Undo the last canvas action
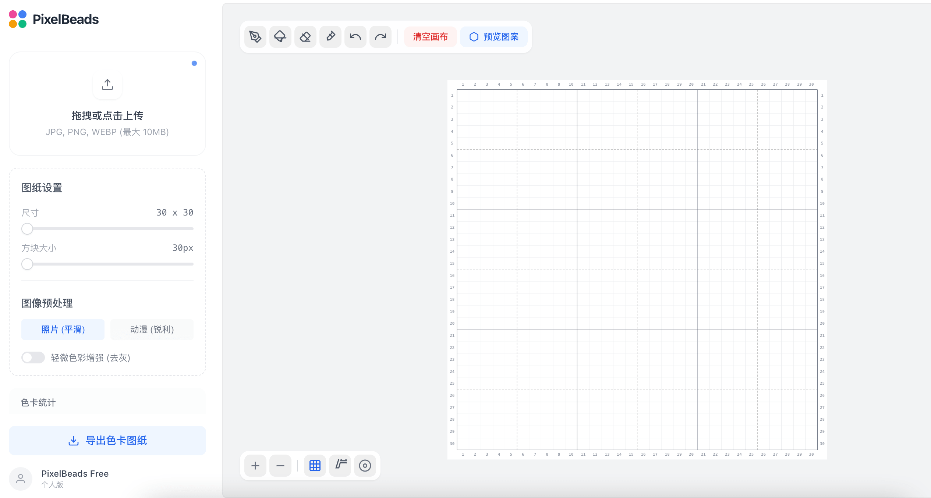The height and width of the screenshot is (498, 931). pos(355,37)
